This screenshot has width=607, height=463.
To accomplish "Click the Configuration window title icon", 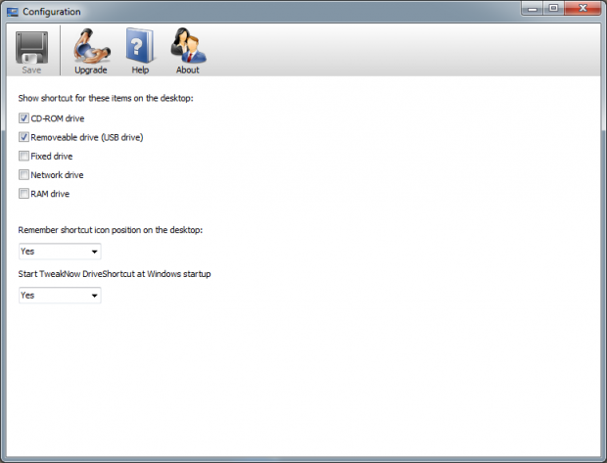I will [x=13, y=12].
